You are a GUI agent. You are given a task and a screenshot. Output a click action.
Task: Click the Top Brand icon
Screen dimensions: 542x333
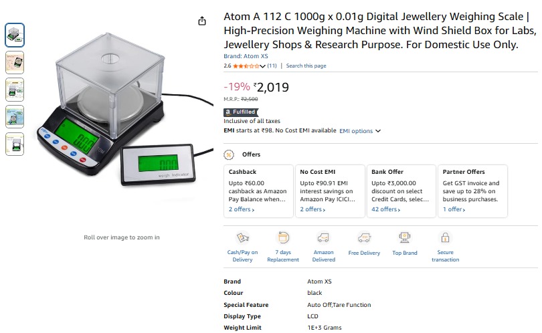click(405, 238)
